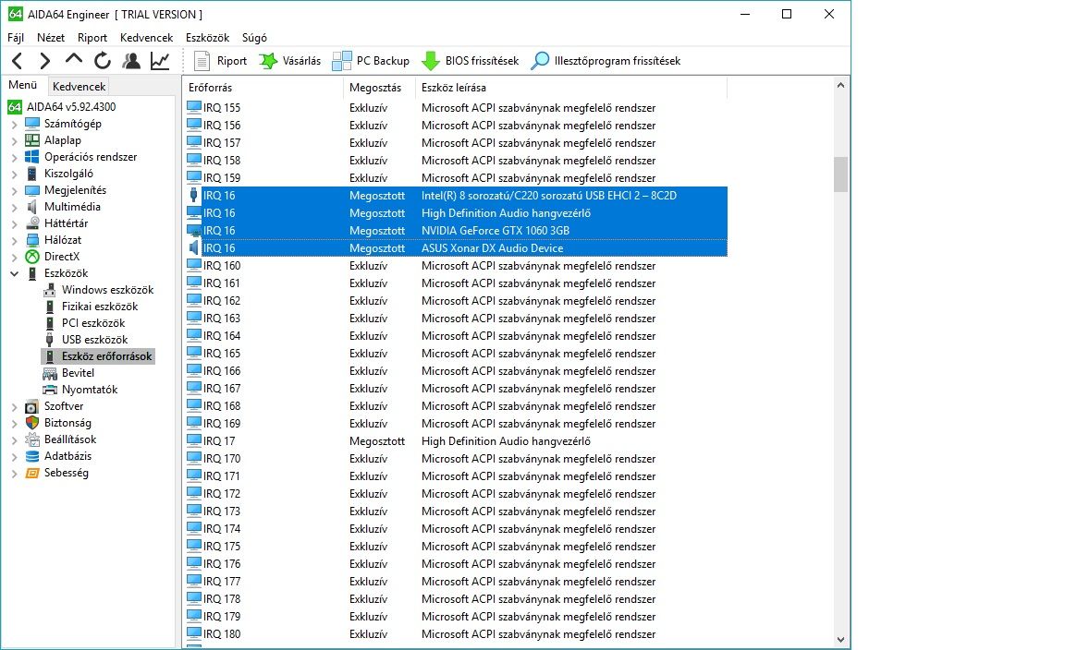
Task: Click the Adatbázis icon in the tree
Action: click(x=32, y=456)
